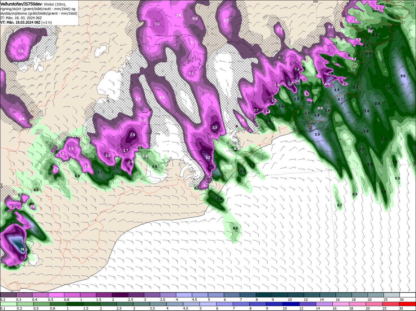The image size is (416, 311).
Task: Click the 30 label in the snow legend row
Action: pos(402,300)
